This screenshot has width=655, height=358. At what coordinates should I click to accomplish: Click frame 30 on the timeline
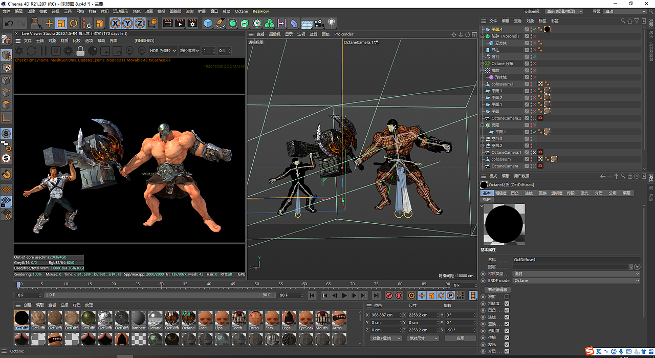(161, 284)
